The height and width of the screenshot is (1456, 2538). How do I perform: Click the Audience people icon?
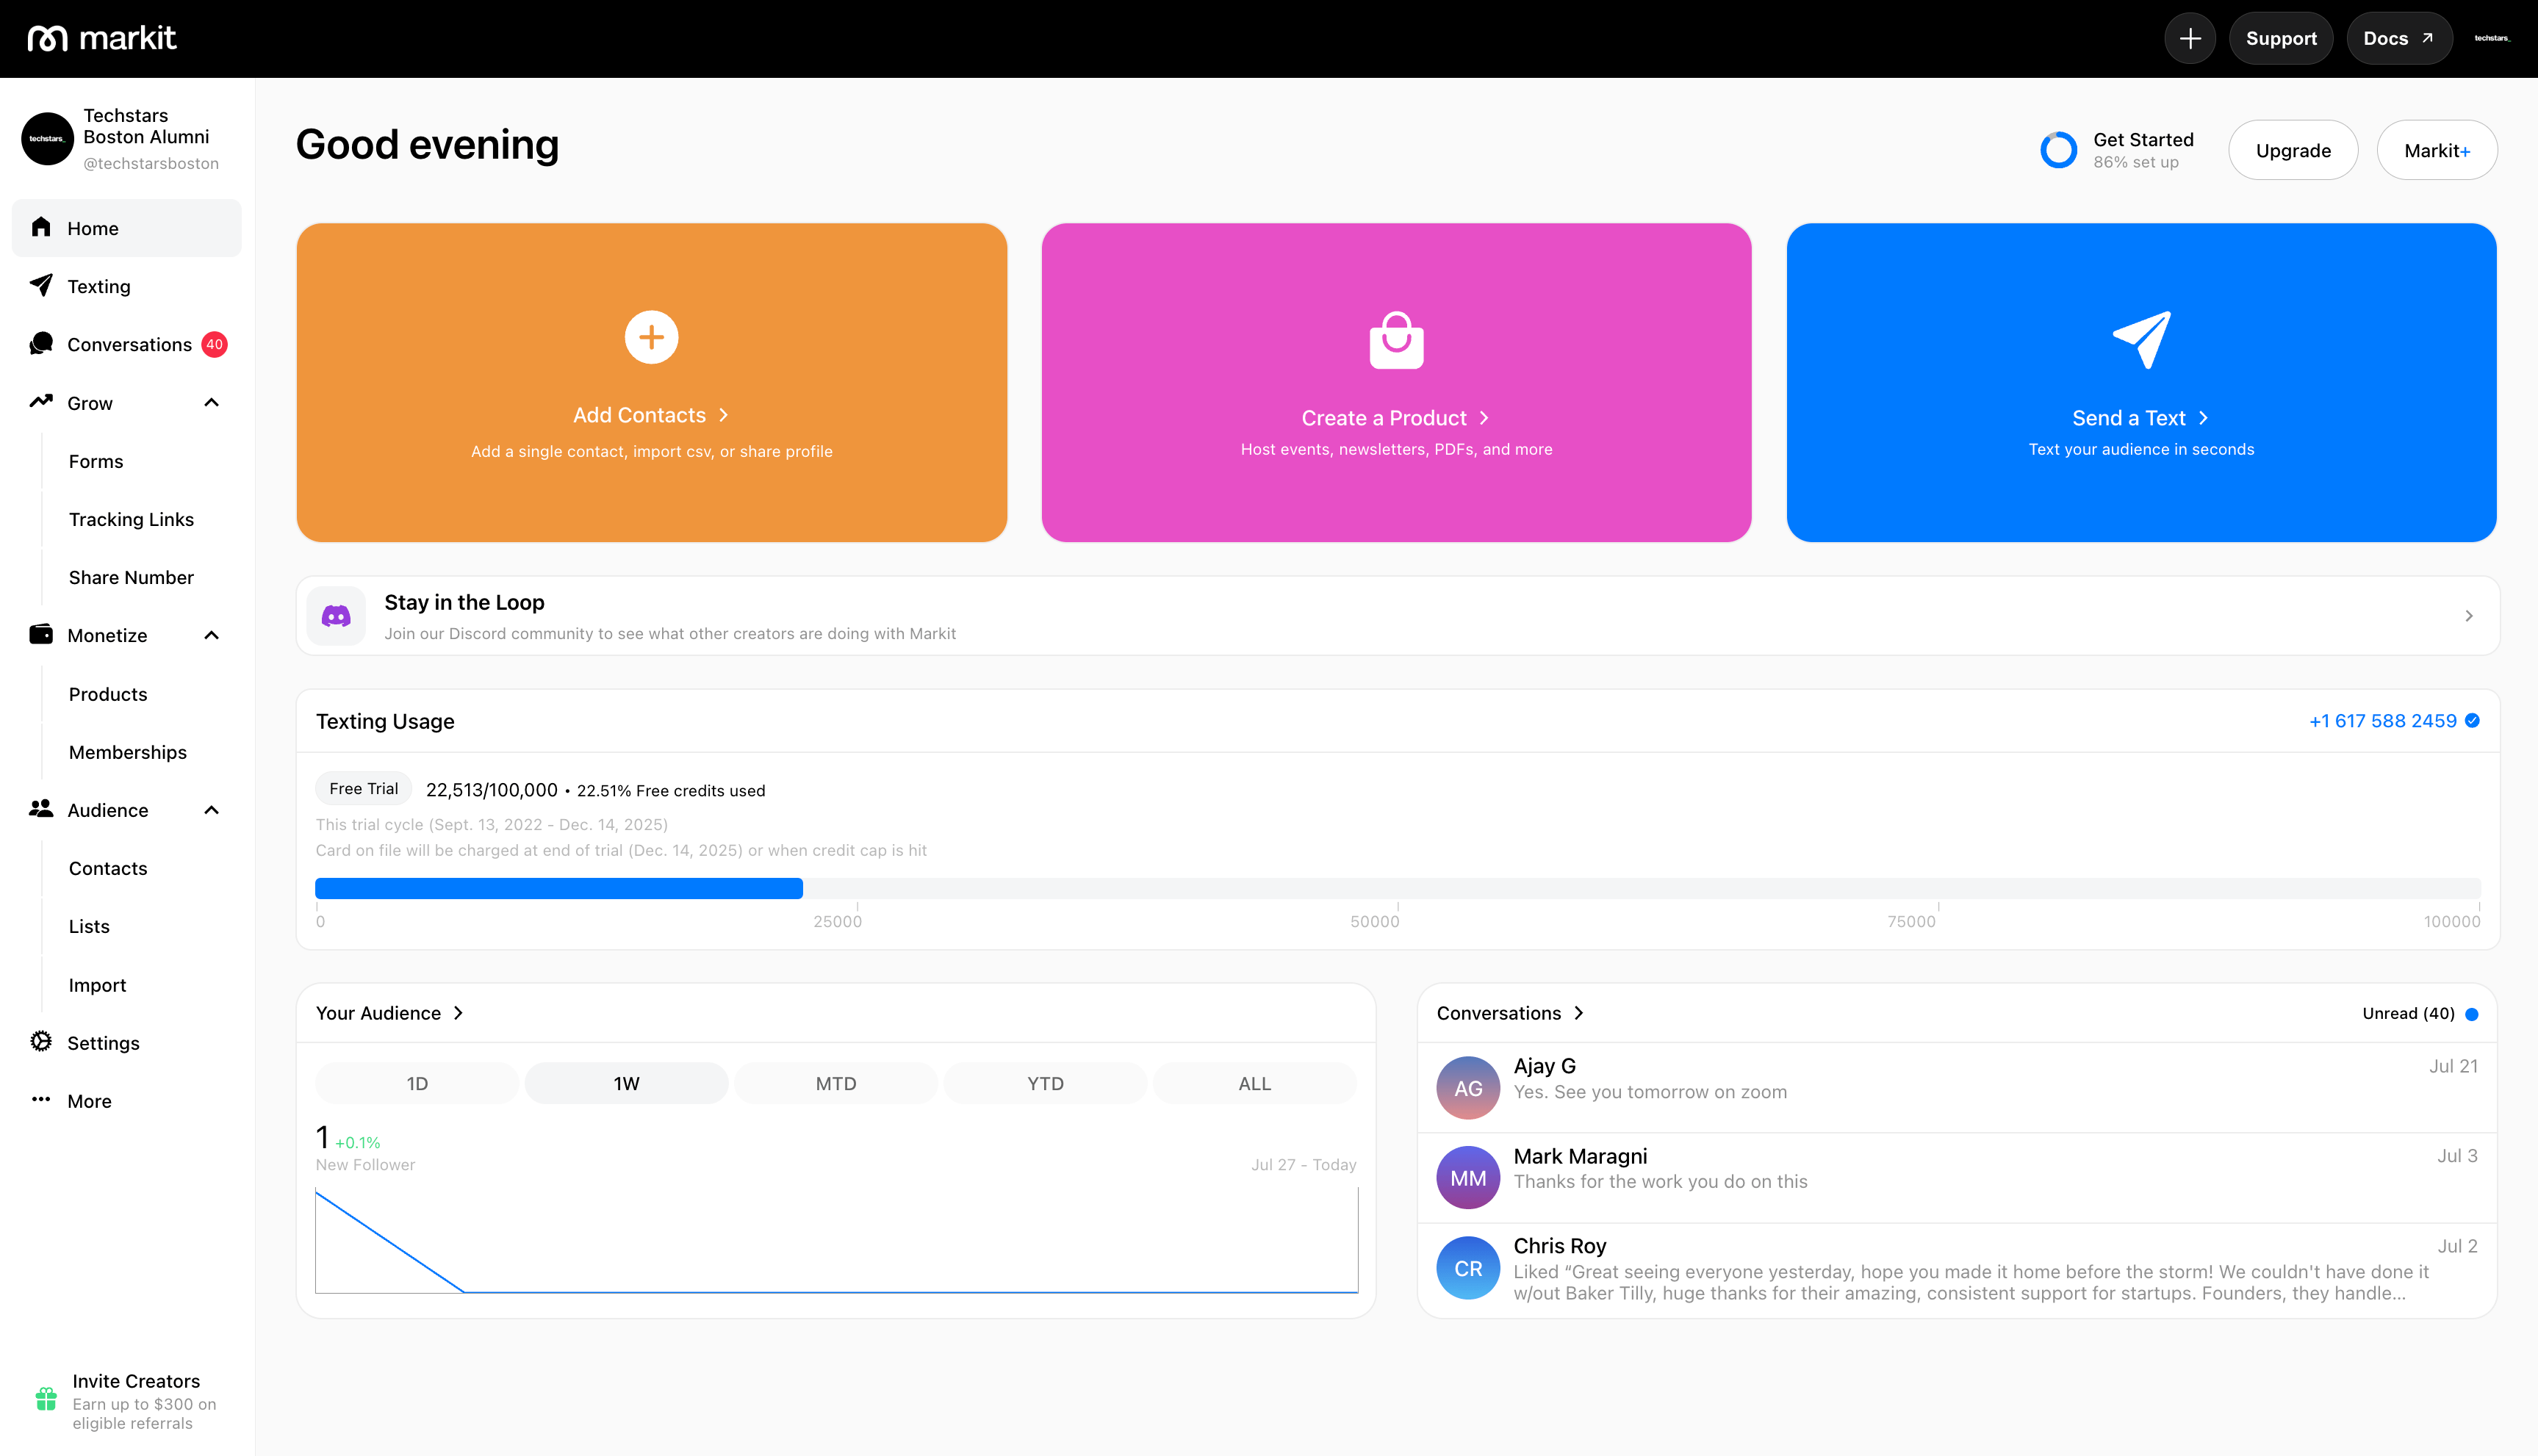[41, 808]
